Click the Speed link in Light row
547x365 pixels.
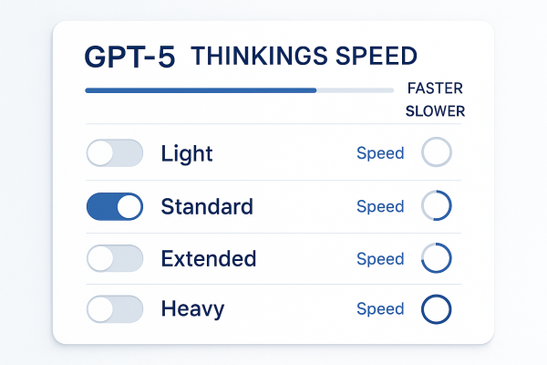tap(380, 153)
